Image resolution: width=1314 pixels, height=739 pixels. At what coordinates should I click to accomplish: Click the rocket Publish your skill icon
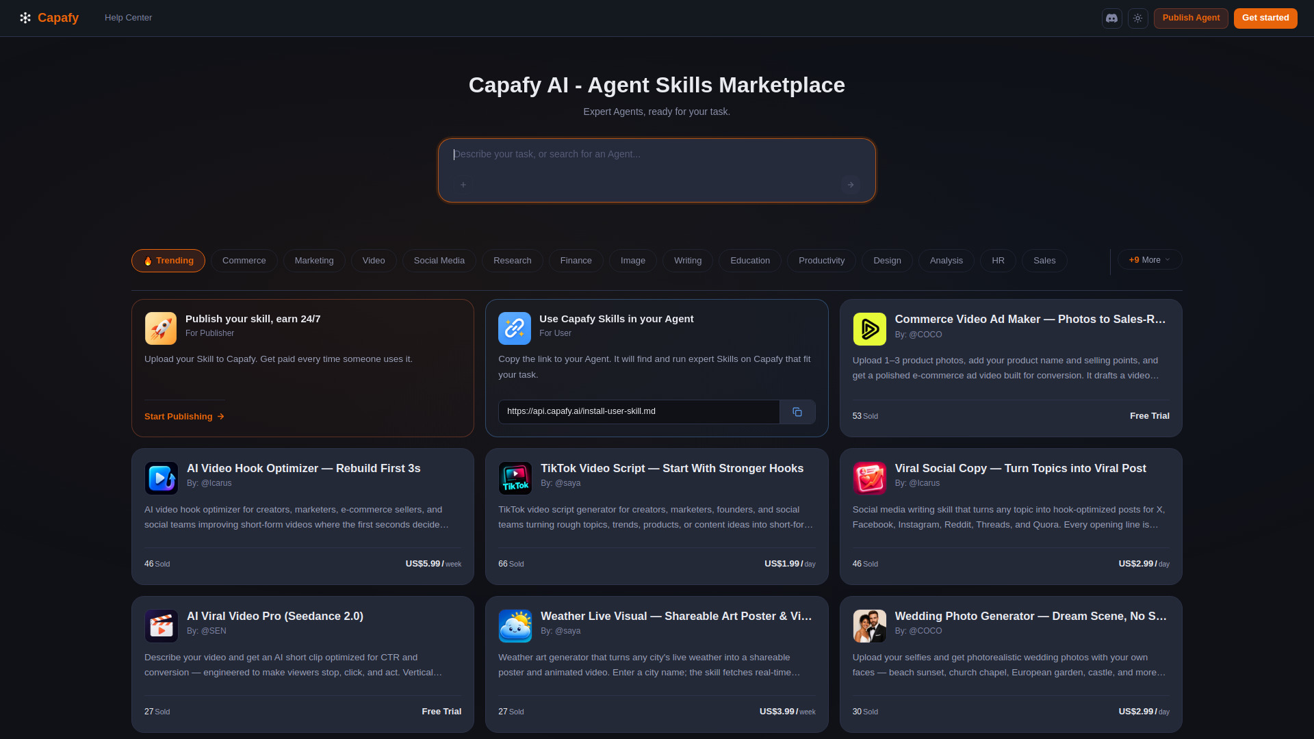pos(161,328)
